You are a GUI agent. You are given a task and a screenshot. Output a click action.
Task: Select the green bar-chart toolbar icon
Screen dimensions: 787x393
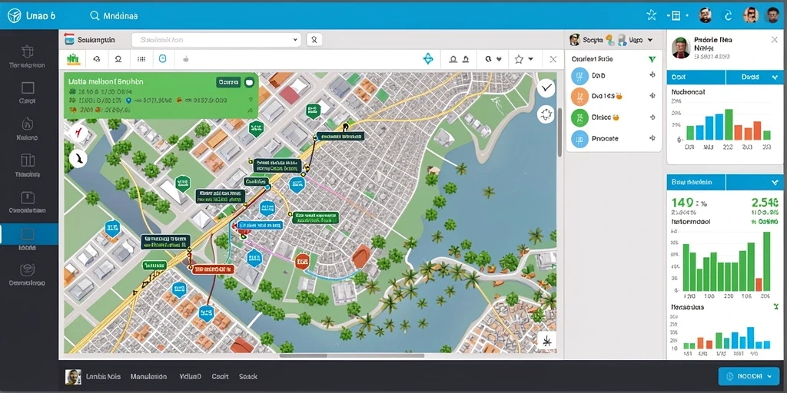(x=73, y=59)
